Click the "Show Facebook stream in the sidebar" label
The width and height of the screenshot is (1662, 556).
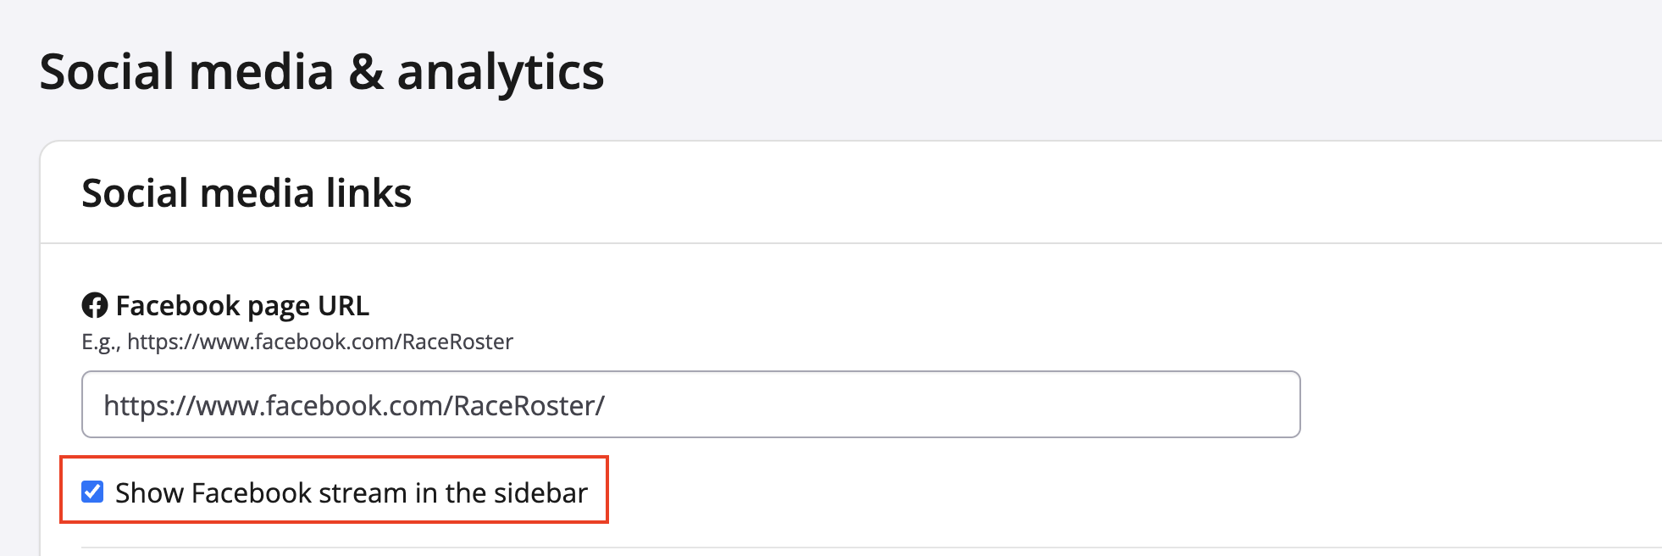(351, 492)
